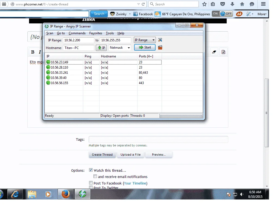Reload the page icon
Viewport: 278px width, 209px height.
pyautogui.click(x=143, y=4)
